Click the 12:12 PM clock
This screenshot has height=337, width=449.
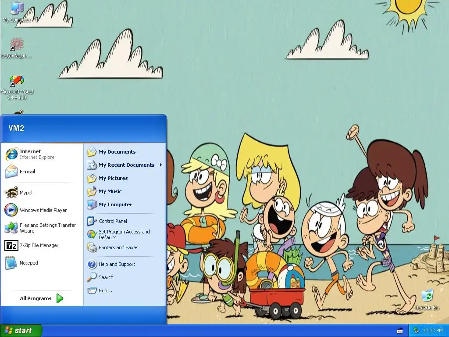coord(432,331)
